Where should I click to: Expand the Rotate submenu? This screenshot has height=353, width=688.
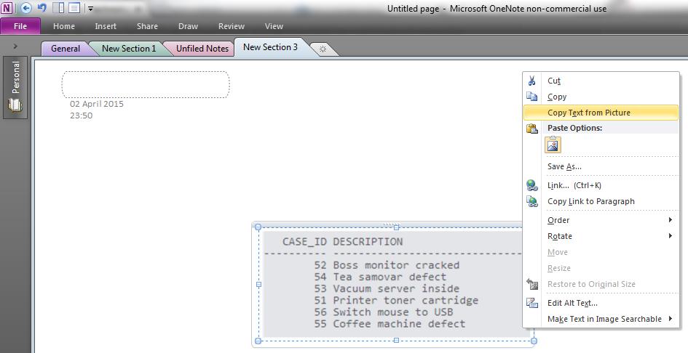click(x=609, y=236)
